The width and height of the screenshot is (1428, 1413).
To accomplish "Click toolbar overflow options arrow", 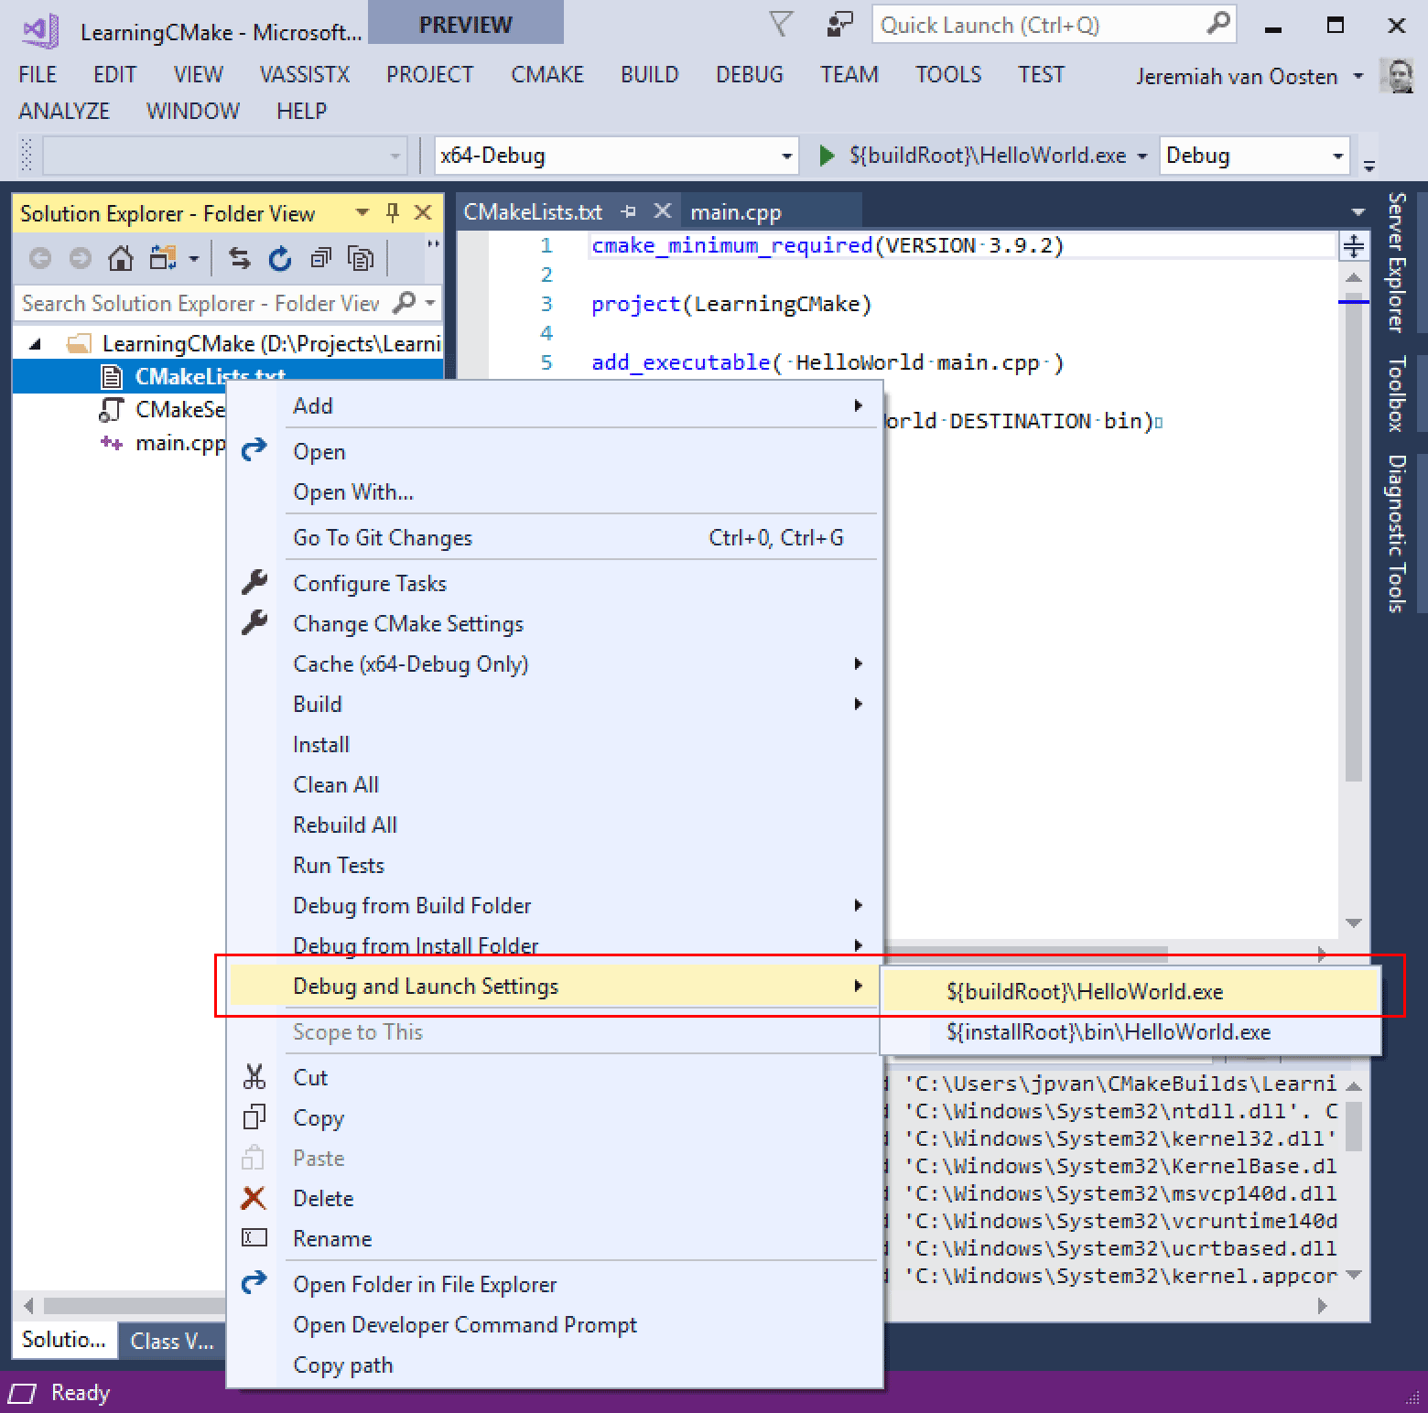I will pyautogui.click(x=1369, y=166).
